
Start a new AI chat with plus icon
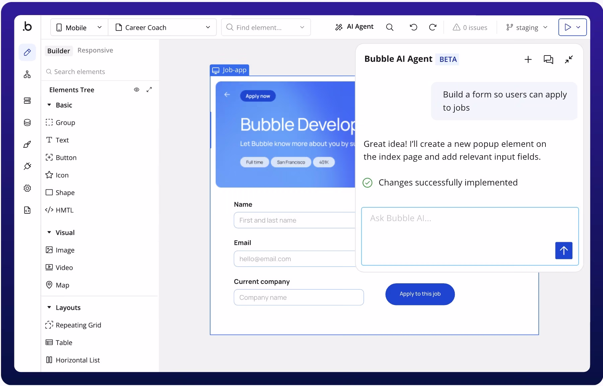pos(528,60)
